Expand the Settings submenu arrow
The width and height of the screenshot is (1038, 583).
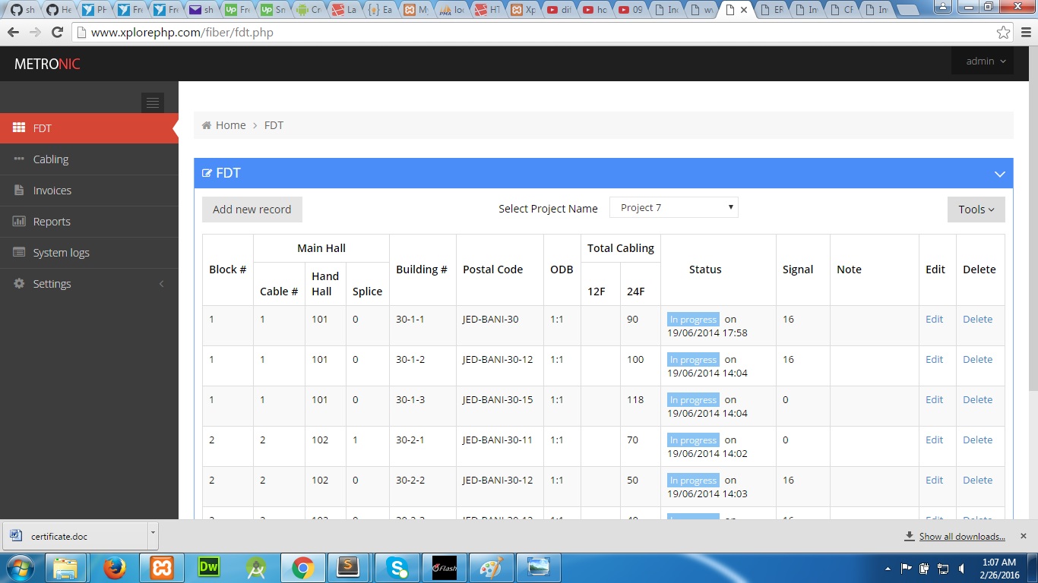tap(160, 284)
